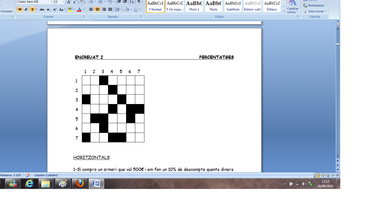Viewport: 368px width, 207px height.
Task: Open borders dropdown arrow
Action: pyautogui.click(x=140, y=9)
